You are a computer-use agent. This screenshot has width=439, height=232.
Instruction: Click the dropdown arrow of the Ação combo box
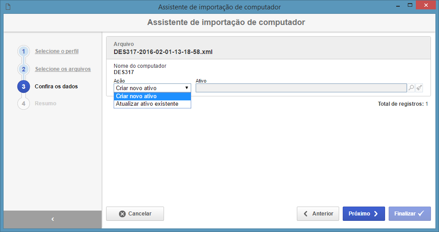(x=186, y=88)
